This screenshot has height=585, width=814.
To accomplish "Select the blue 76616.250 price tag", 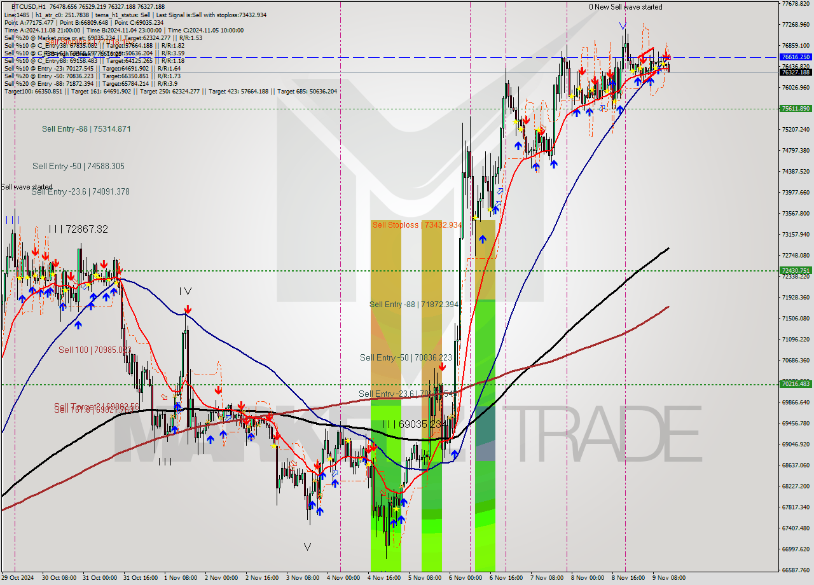I will click(796, 57).
